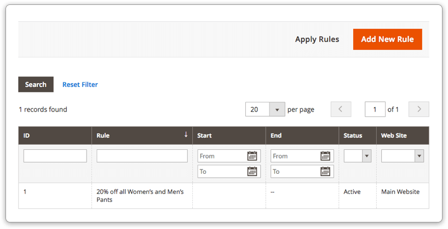Sort by Start column header
This screenshot has width=448, height=229.
point(229,136)
